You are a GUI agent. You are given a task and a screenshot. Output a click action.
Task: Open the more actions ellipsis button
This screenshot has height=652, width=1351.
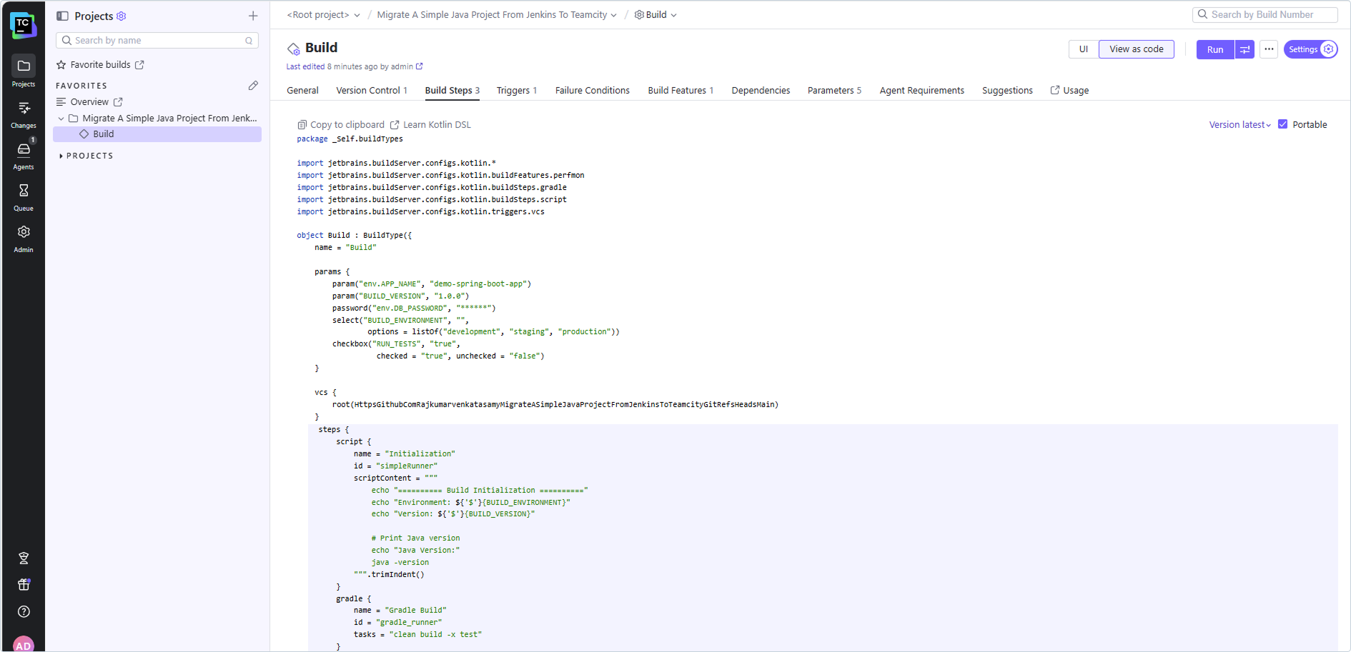click(x=1269, y=49)
